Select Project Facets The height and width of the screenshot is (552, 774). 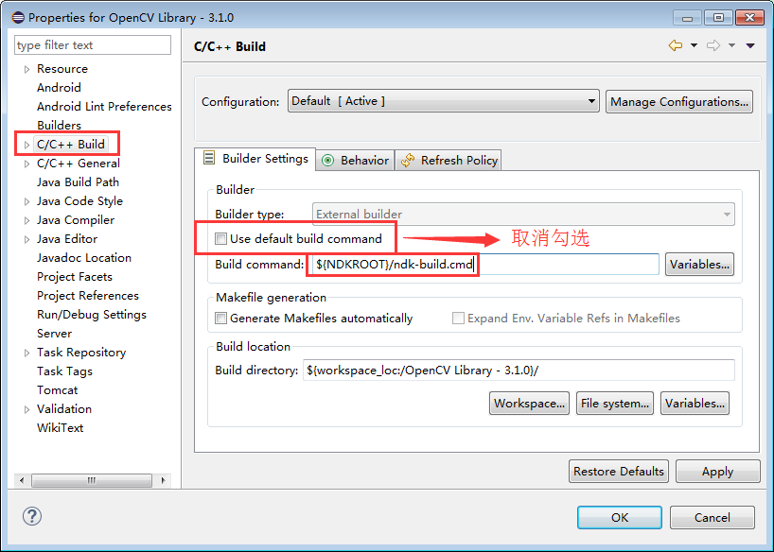[75, 277]
